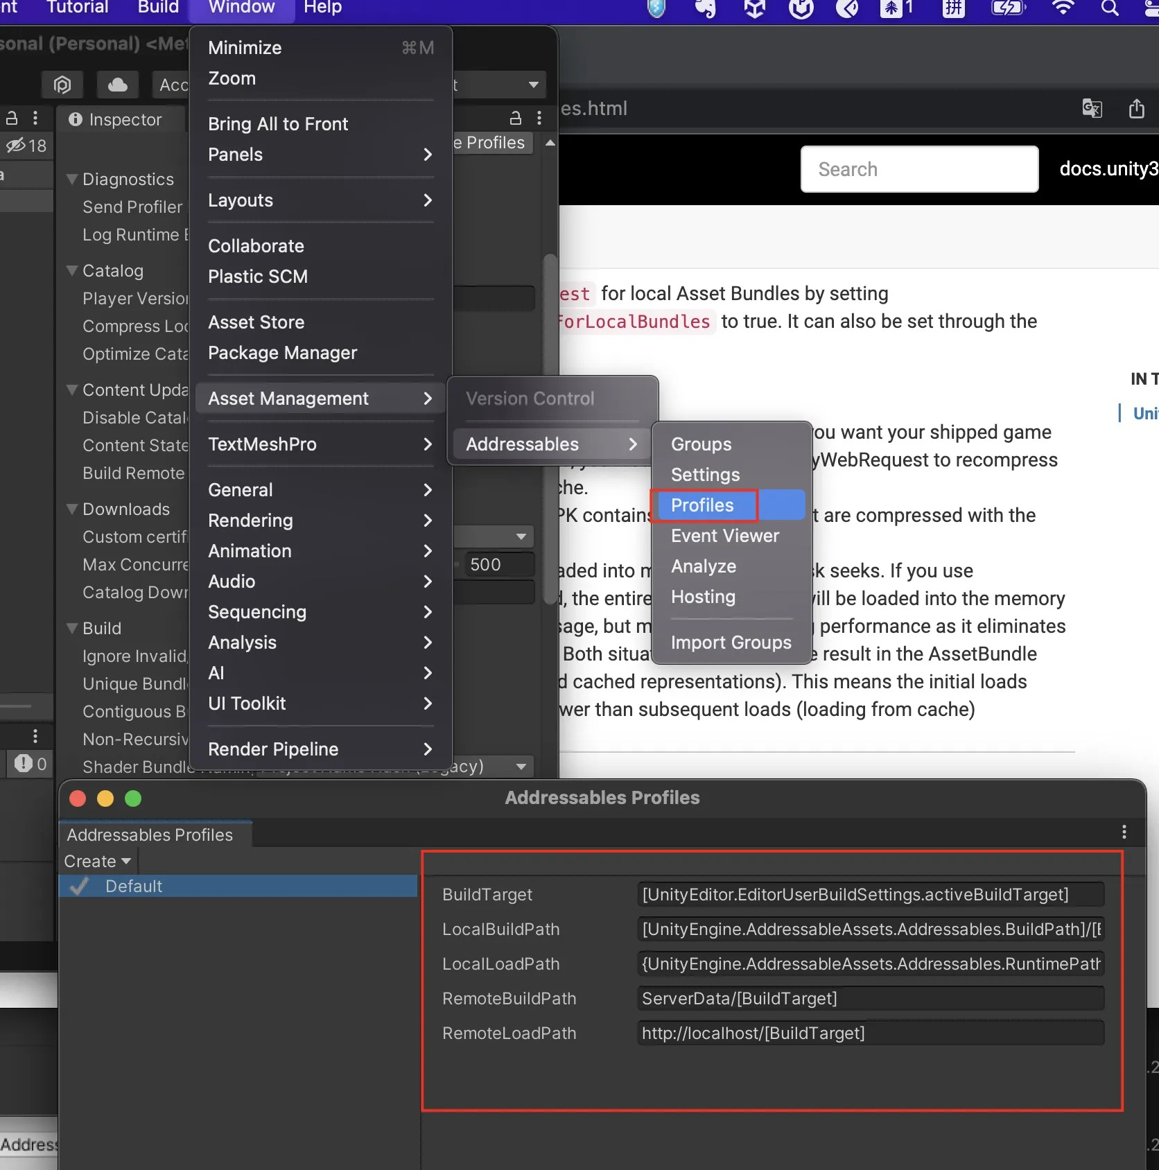
Task: Select Analyze in Addressables submenu
Action: 731,566
